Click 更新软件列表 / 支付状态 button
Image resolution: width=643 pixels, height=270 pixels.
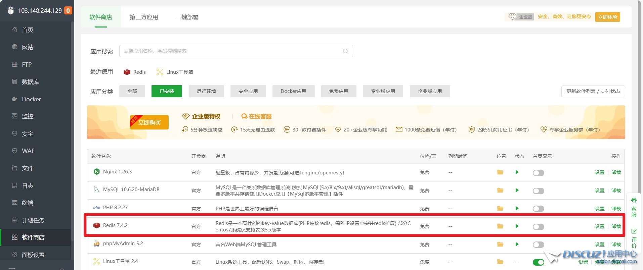(593, 91)
